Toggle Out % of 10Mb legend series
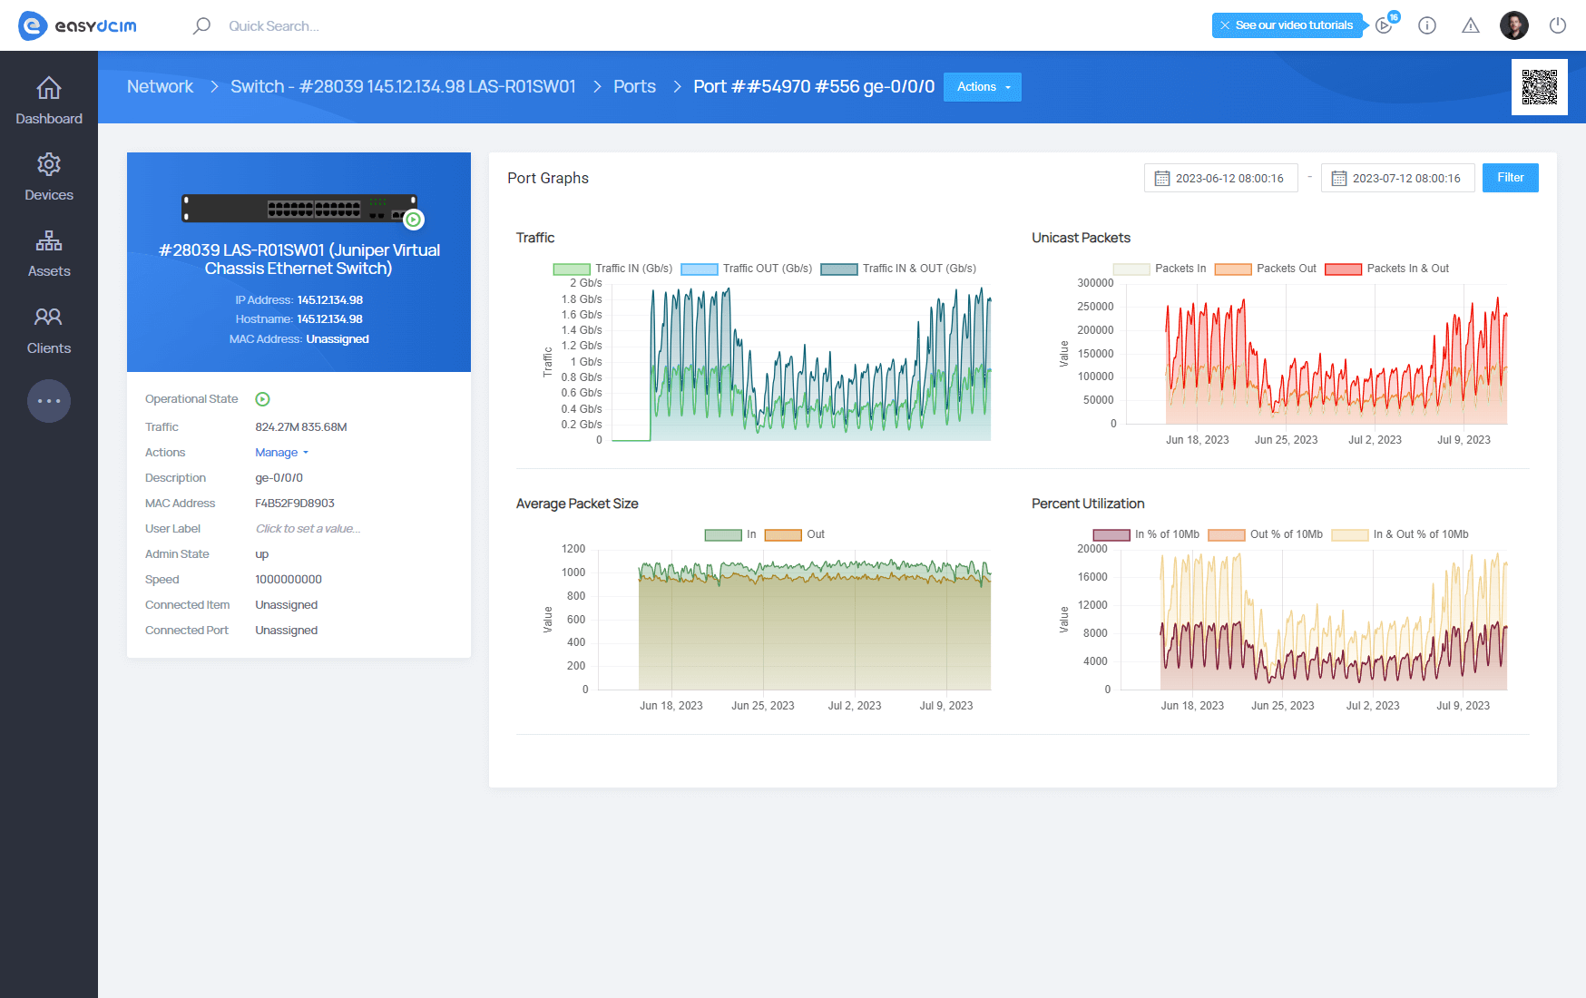 [x=1266, y=534]
